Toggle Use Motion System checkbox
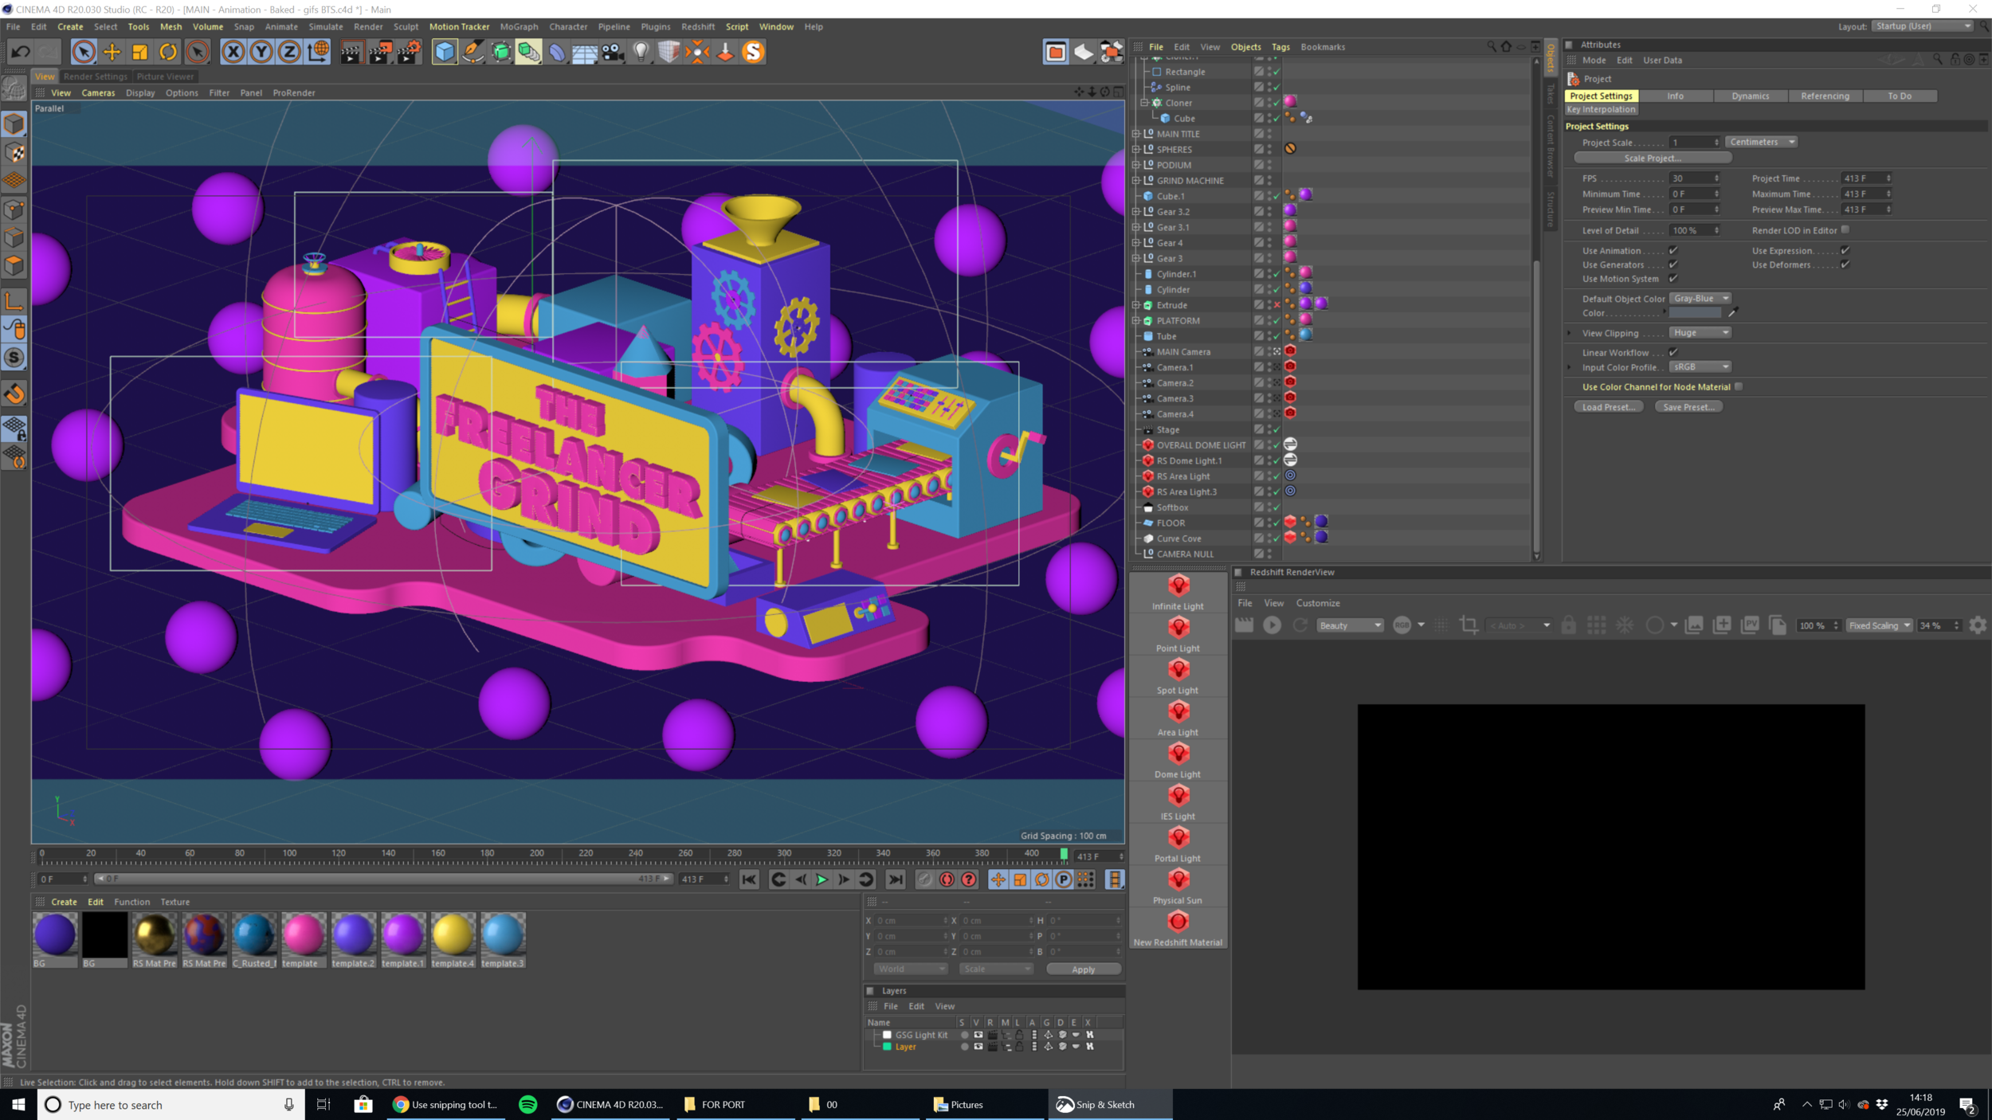Viewport: 1992px width, 1120px height. click(x=1673, y=279)
